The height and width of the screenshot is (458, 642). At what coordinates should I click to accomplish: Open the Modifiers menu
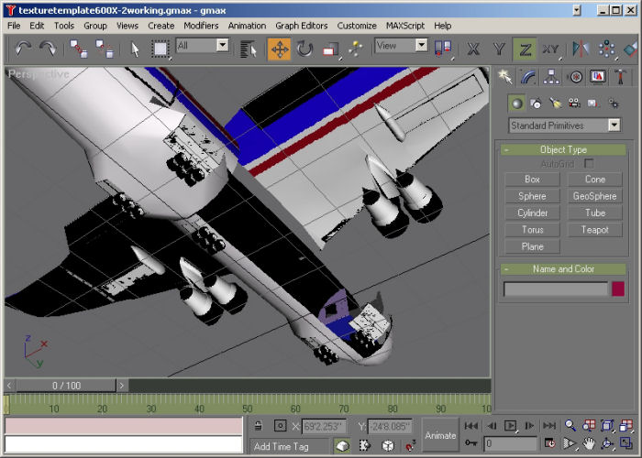coord(201,26)
